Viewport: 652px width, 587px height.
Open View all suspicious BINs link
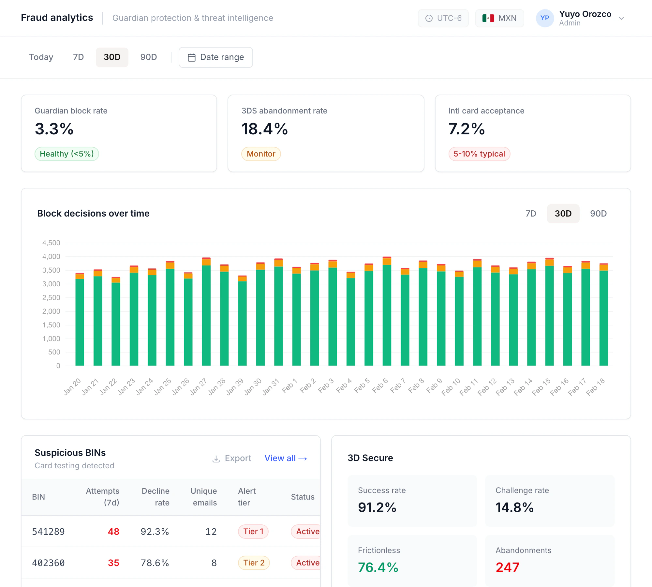[x=286, y=459]
